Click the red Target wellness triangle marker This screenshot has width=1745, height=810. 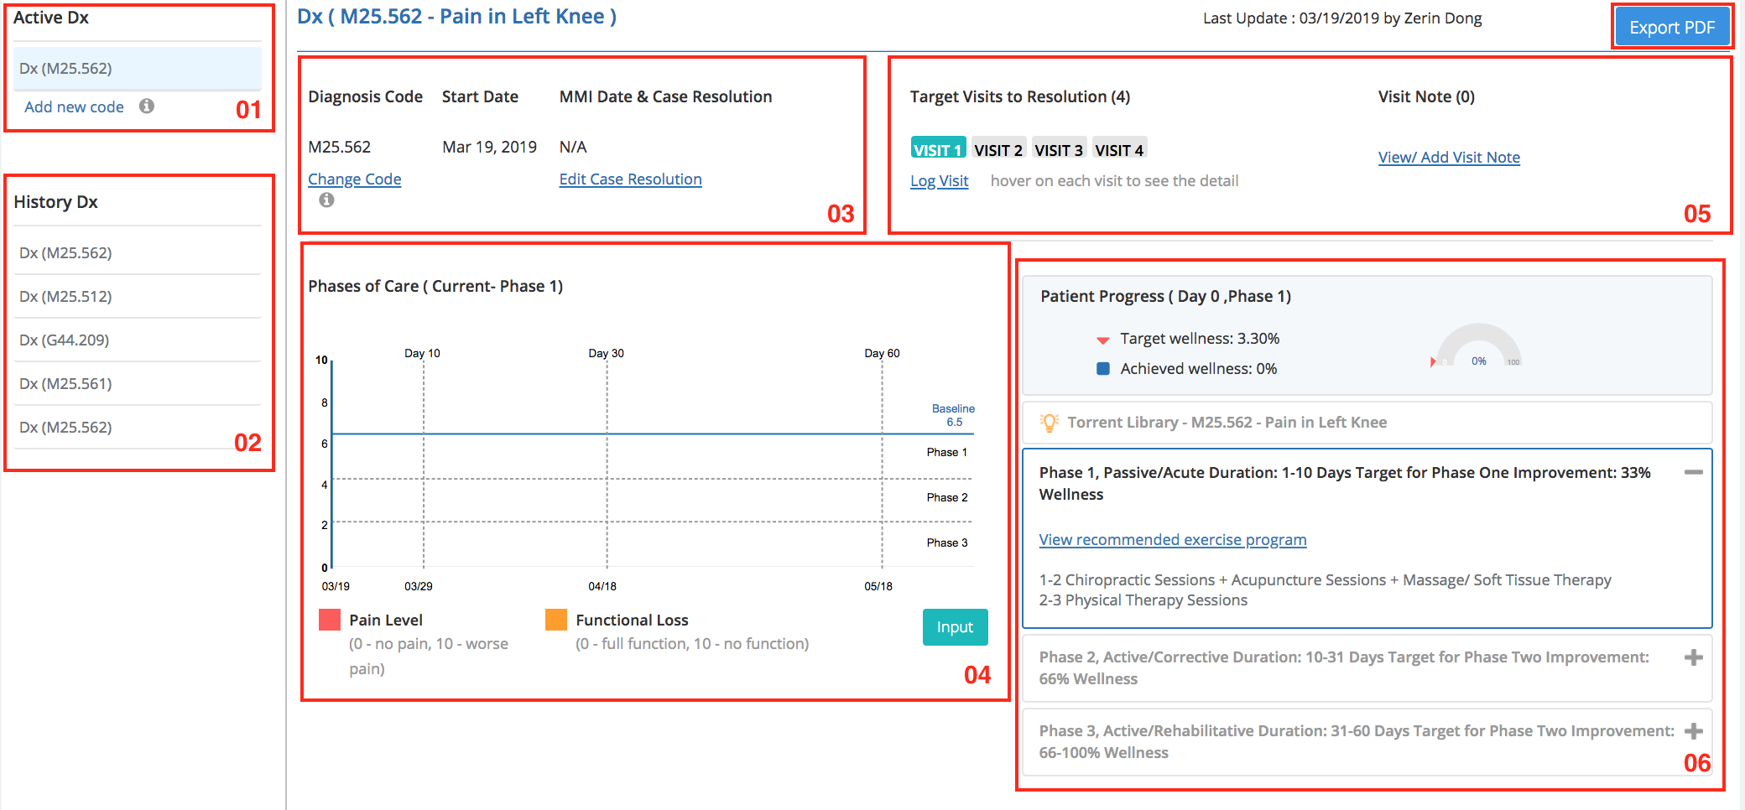[x=1103, y=340]
